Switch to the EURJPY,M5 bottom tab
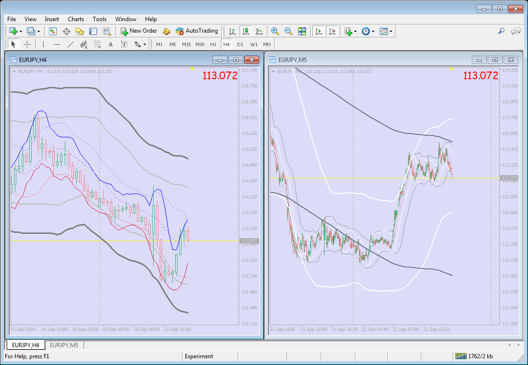 (x=64, y=345)
